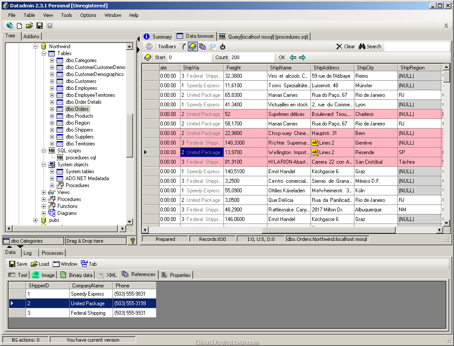
Task: Switch to the Summary tab
Action: point(157,37)
